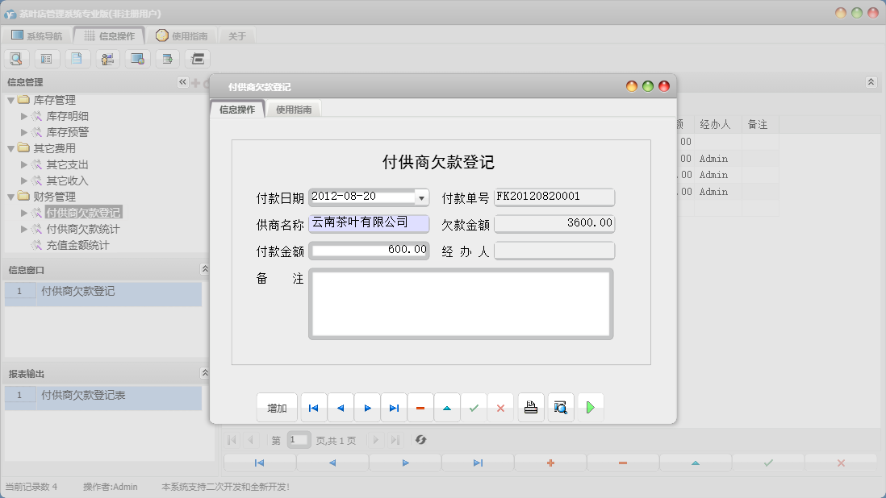This screenshot has height=498, width=886.
Task: Click the monitor with globe toolbar icon
Action: (x=137, y=58)
